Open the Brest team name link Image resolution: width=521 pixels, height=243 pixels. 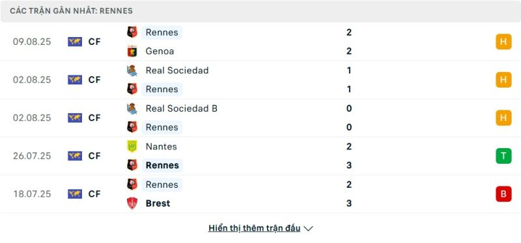coord(158,203)
